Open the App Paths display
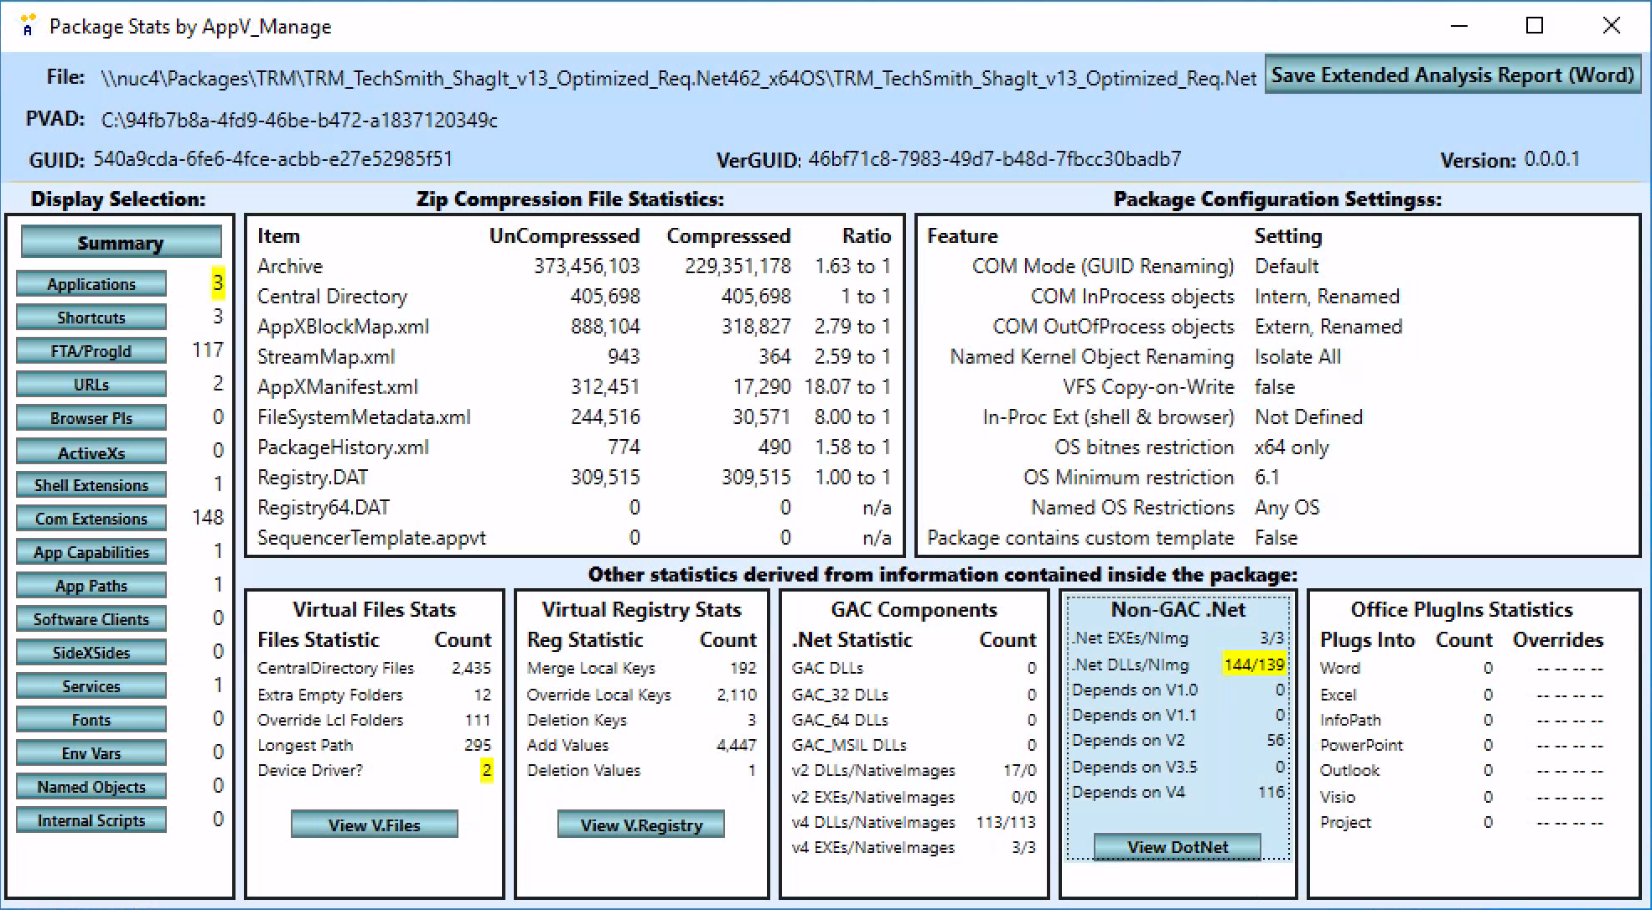Viewport: 1652px width, 910px height. (91, 586)
